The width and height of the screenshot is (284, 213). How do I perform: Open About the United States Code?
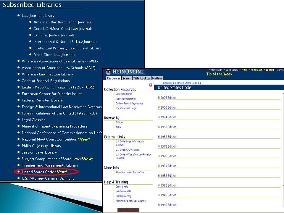130,172
